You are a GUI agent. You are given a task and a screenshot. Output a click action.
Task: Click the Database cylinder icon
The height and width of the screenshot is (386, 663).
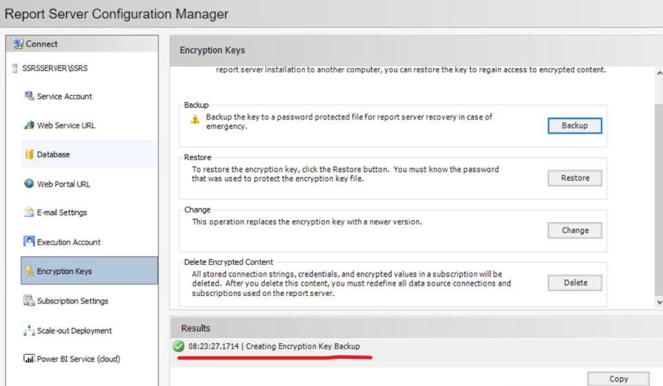coord(28,154)
